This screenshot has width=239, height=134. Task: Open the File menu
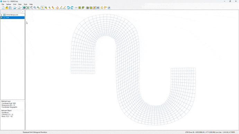(3, 4)
